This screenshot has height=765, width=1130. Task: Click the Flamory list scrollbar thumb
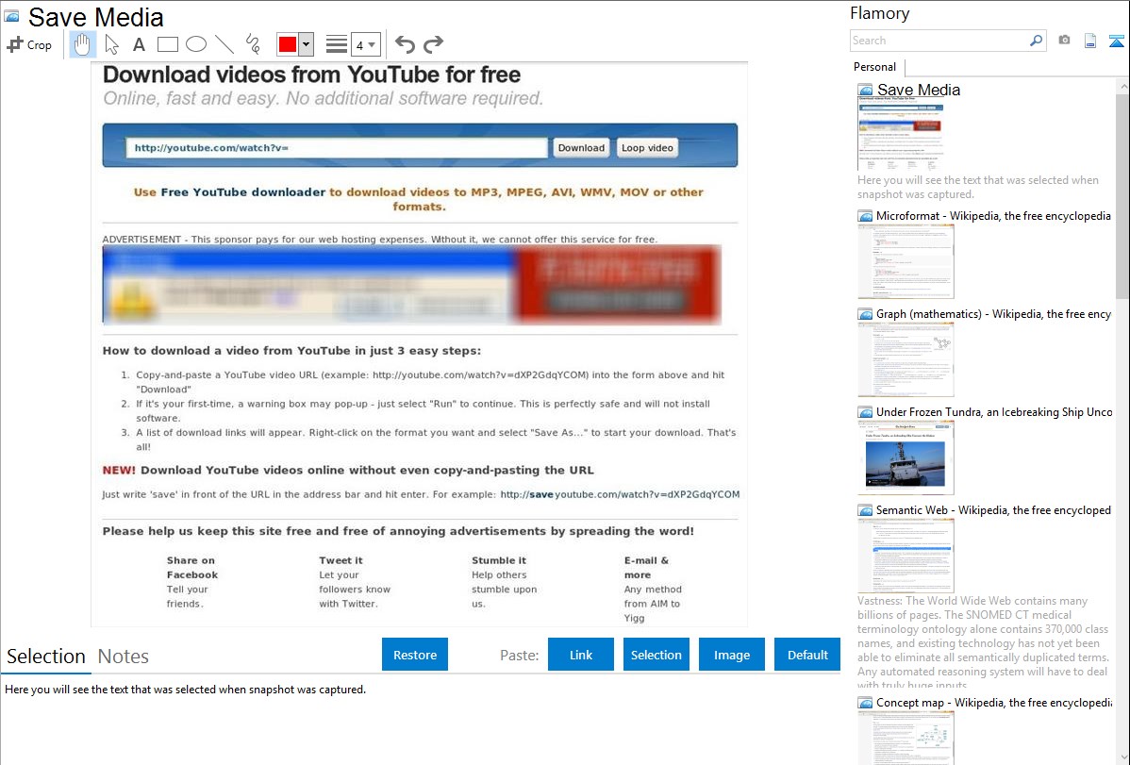[1122, 196]
